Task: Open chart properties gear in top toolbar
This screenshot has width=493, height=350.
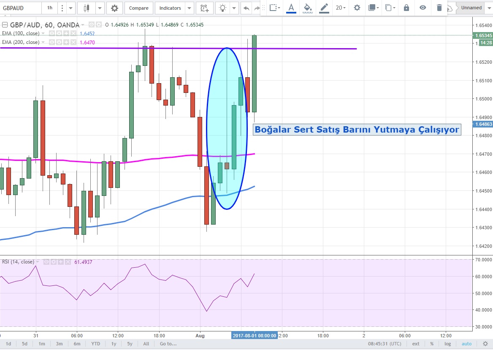Action: tap(114, 8)
